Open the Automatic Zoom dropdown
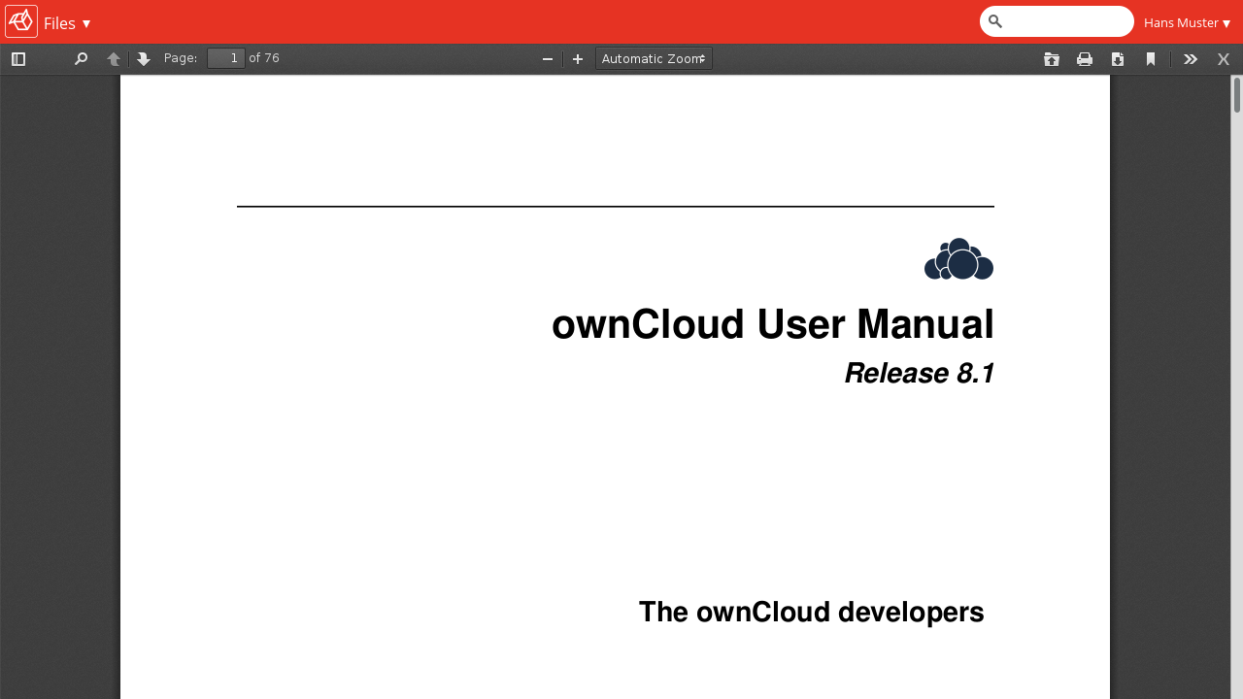Image resolution: width=1243 pixels, height=699 pixels. [654, 58]
